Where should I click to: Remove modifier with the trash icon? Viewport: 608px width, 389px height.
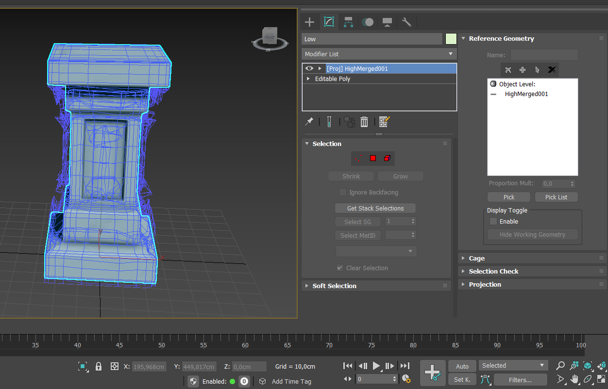tap(364, 122)
